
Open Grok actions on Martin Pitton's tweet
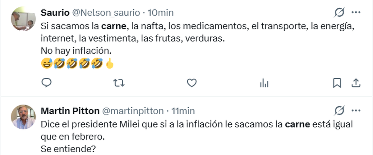click(339, 110)
